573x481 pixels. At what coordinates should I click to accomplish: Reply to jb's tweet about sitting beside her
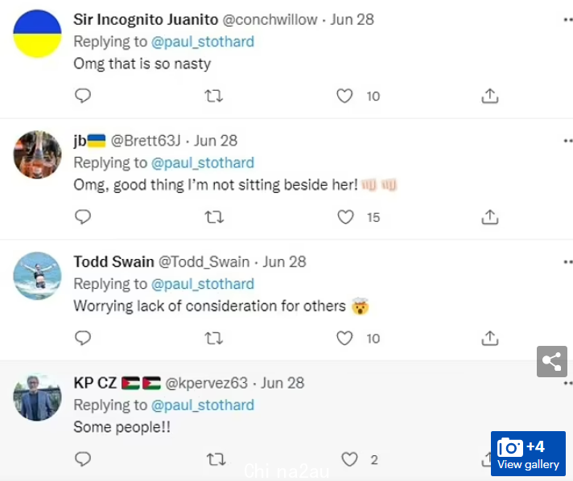[83, 217]
